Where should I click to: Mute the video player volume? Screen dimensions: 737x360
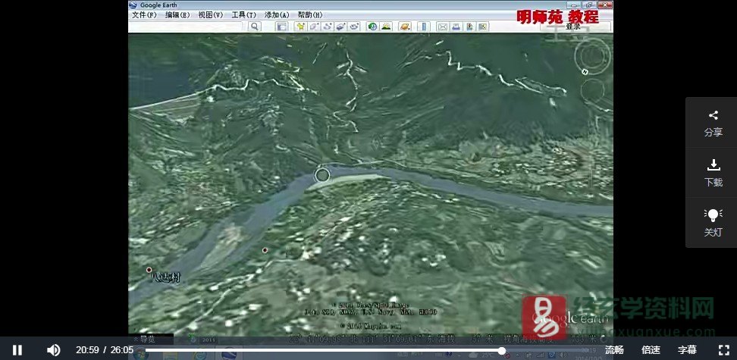tap(53, 350)
